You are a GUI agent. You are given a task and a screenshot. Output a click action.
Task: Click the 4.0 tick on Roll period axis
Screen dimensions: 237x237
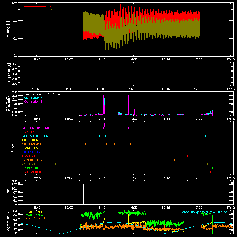click(15, 74)
